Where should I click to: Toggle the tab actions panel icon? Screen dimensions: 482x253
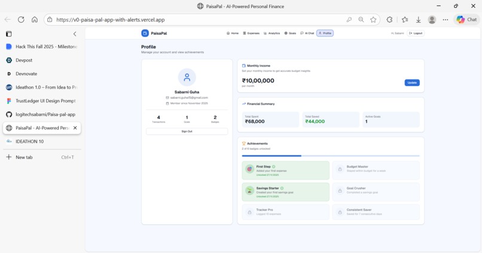(9, 34)
